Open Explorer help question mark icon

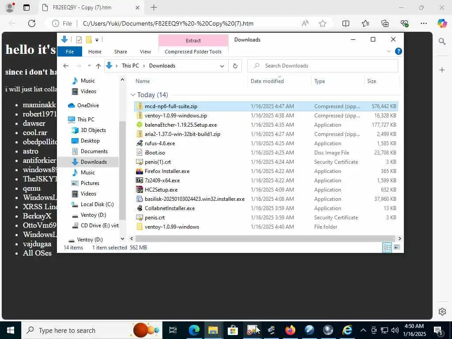(399, 51)
